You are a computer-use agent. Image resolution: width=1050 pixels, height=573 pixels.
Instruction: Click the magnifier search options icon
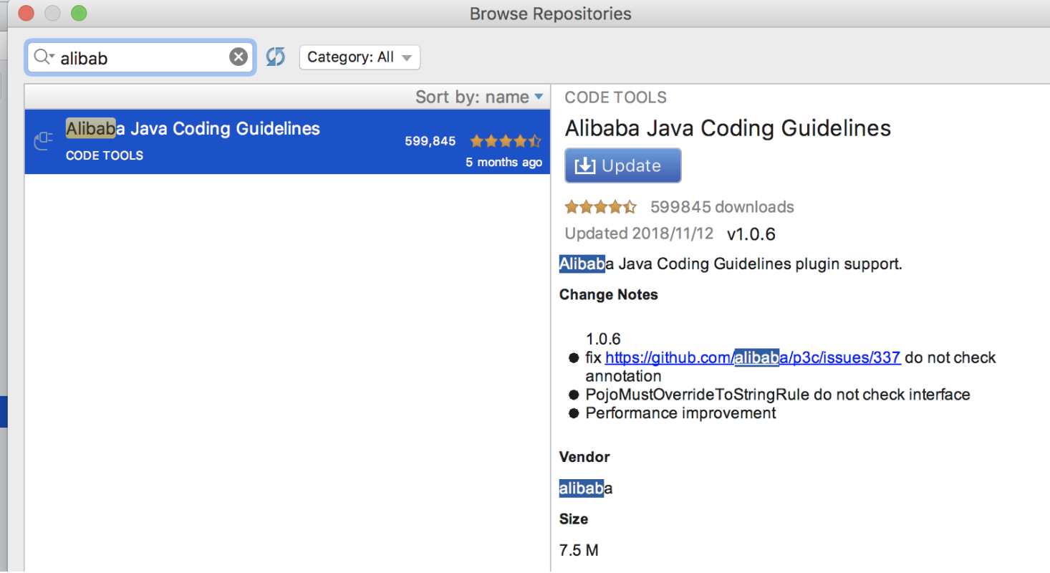(x=44, y=57)
